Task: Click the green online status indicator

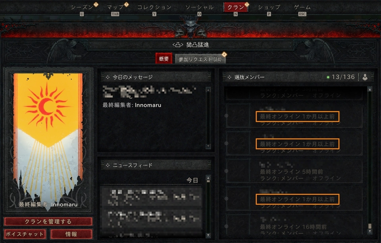Action: click(328, 77)
